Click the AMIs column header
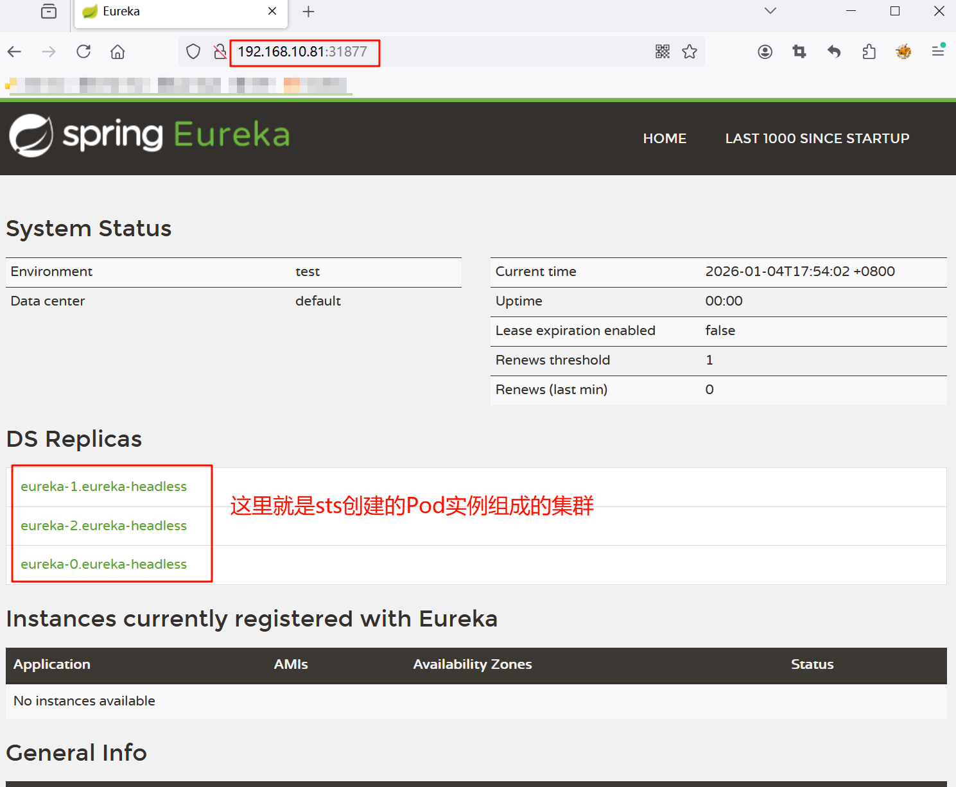The height and width of the screenshot is (787, 956). pyautogui.click(x=291, y=664)
